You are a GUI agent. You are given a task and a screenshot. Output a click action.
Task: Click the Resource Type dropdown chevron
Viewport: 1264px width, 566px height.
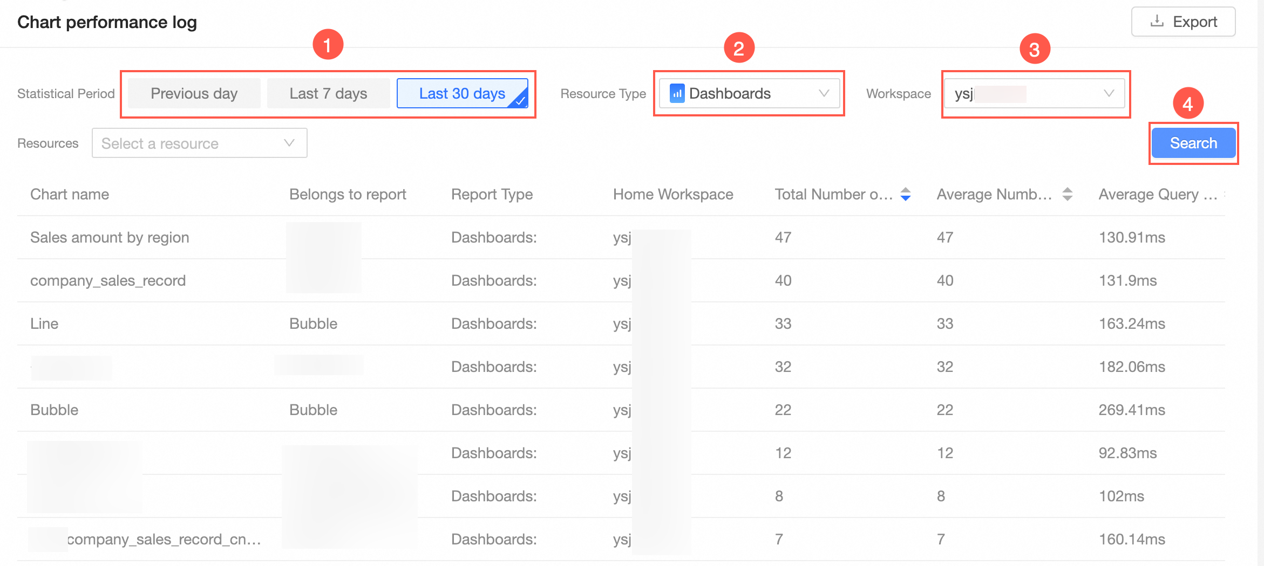point(824,93)
